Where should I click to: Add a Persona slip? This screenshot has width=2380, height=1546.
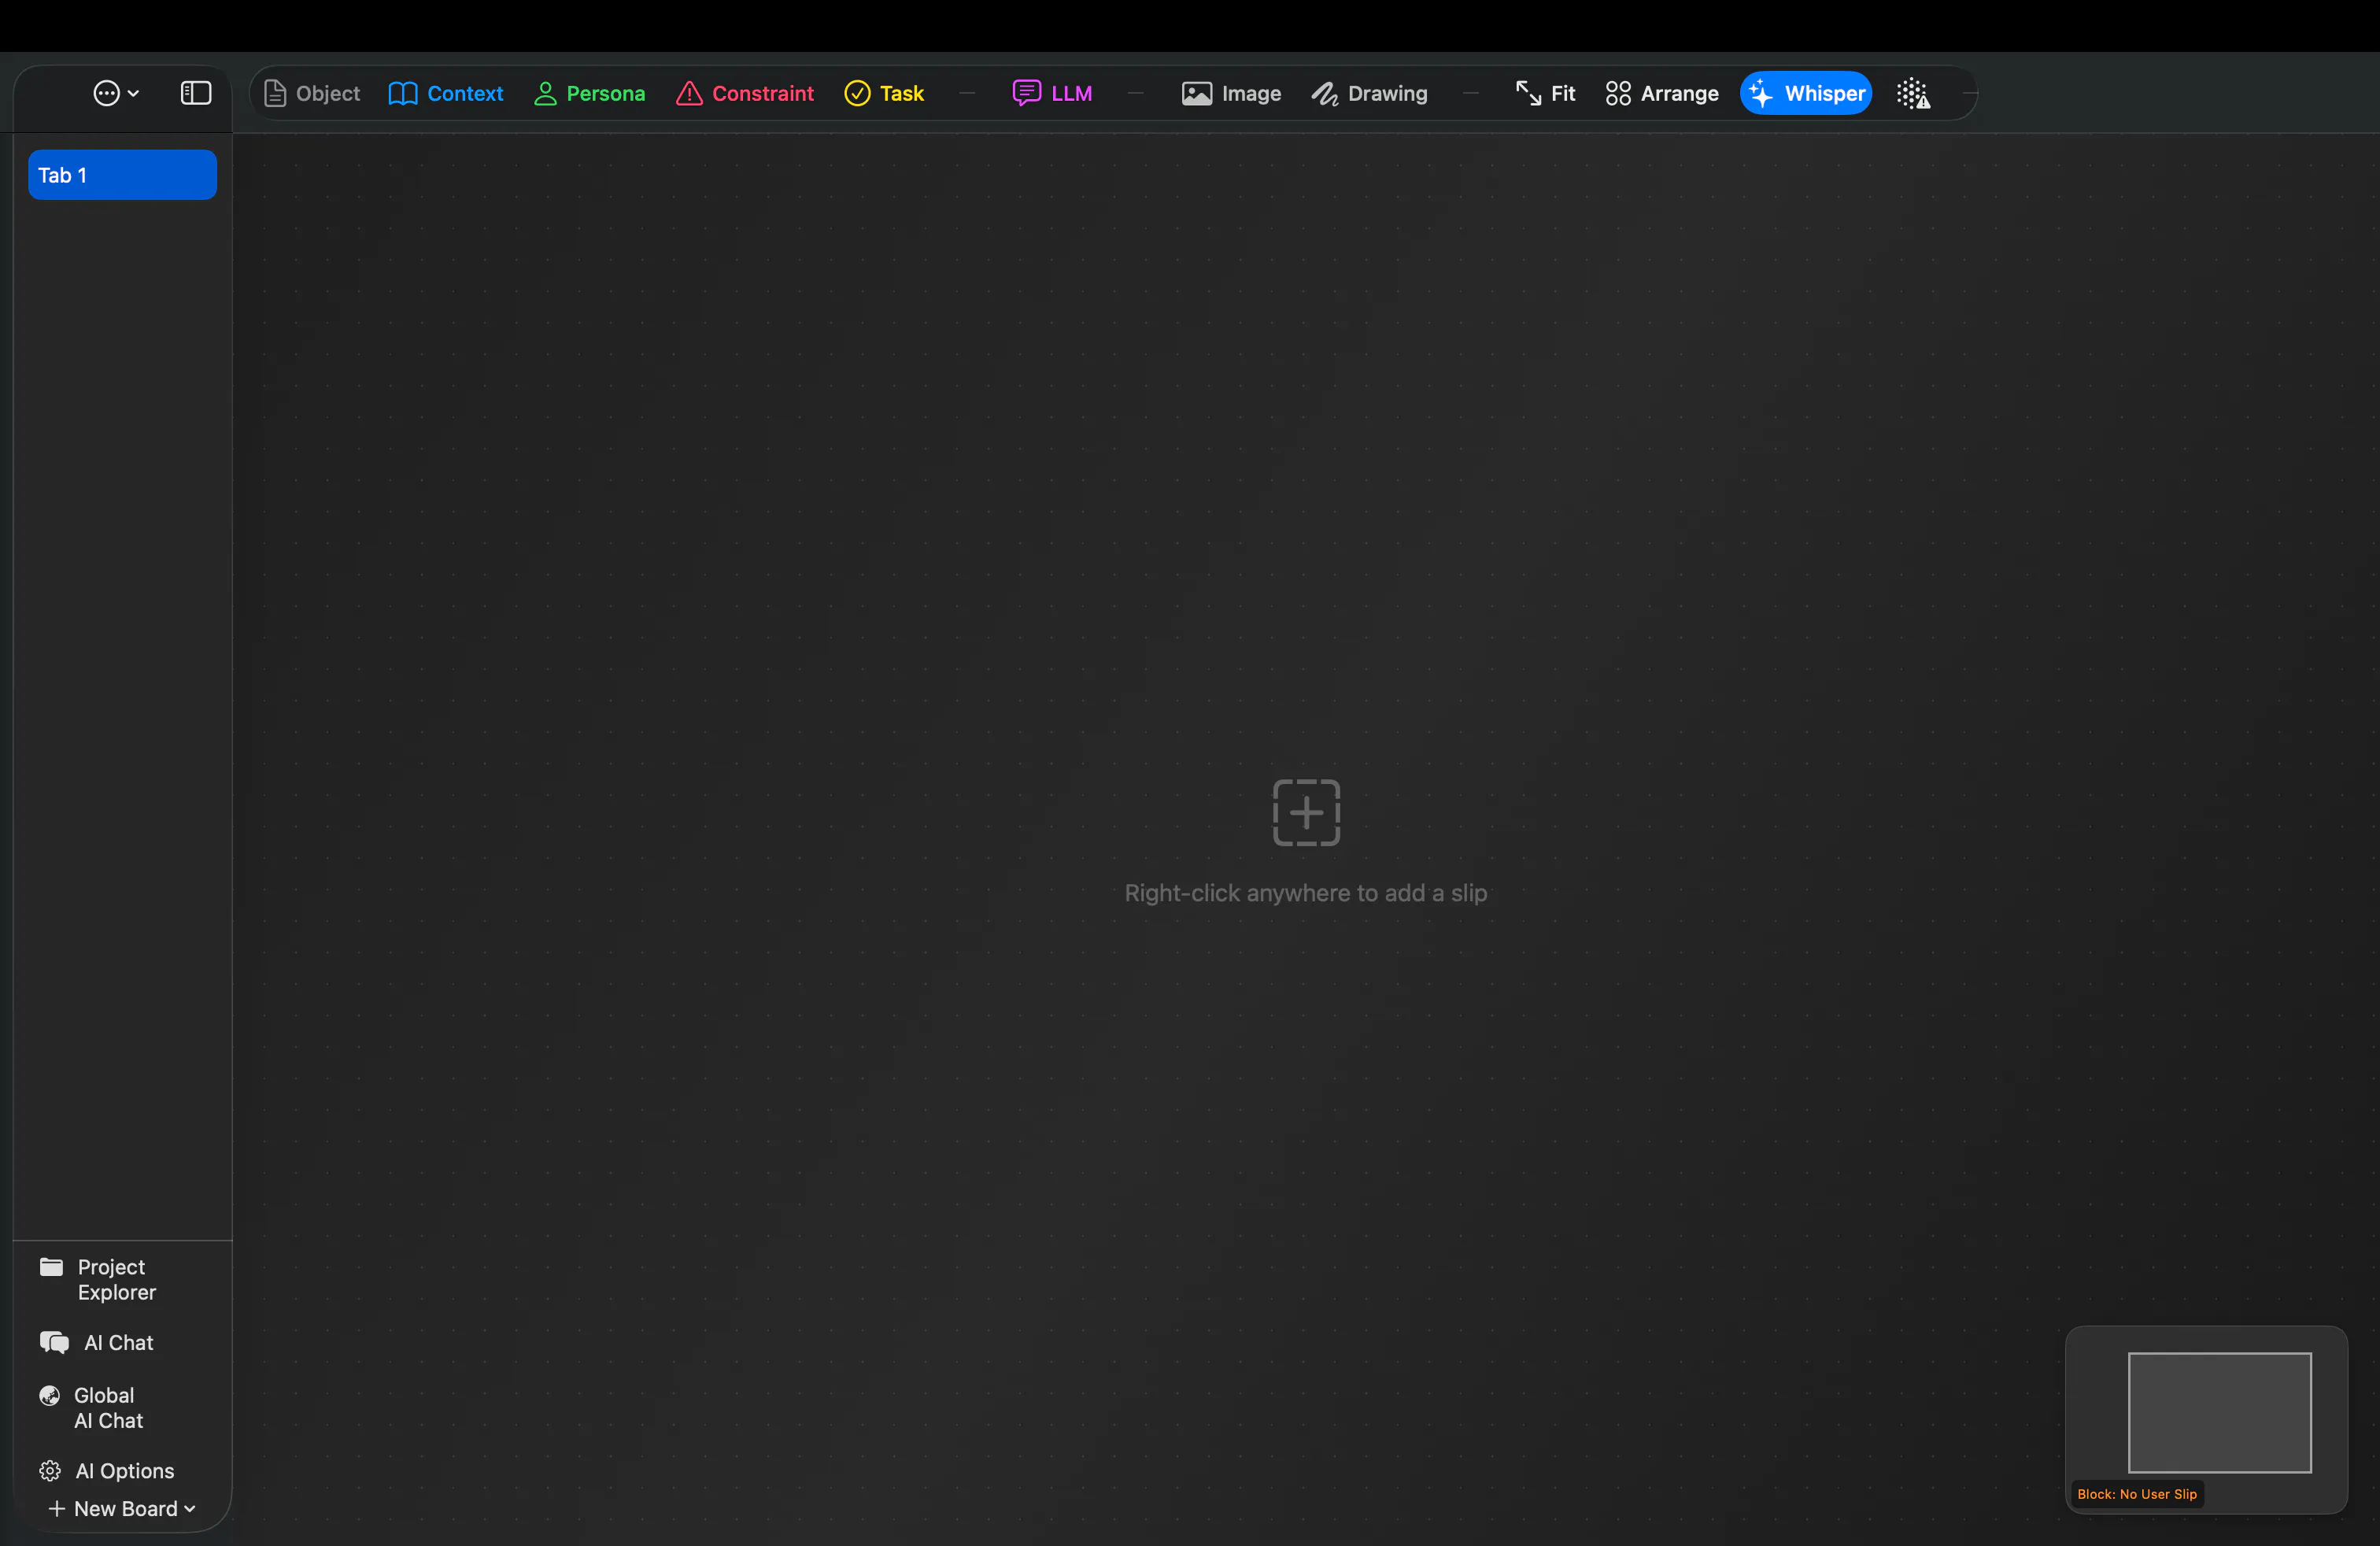[x=589, y=93]
